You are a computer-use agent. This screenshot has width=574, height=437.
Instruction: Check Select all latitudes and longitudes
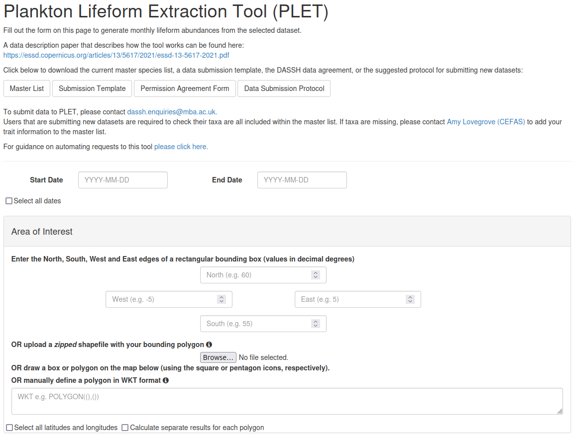[9, 428]
